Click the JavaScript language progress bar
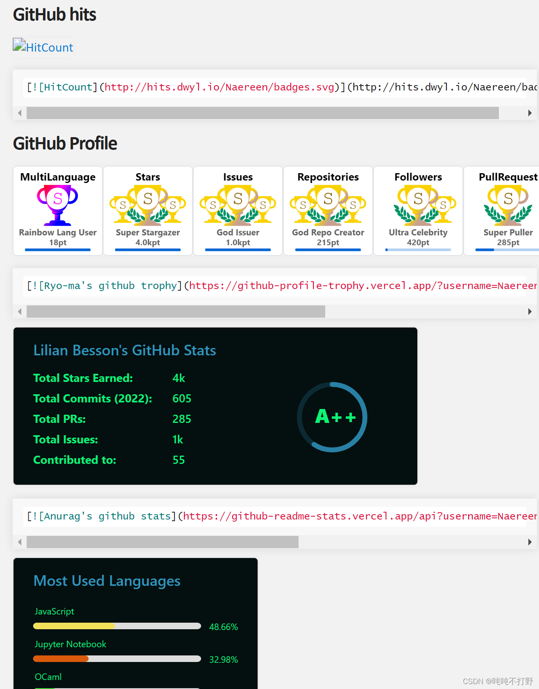Screen dimensions: 539x689 coord(117,626)
